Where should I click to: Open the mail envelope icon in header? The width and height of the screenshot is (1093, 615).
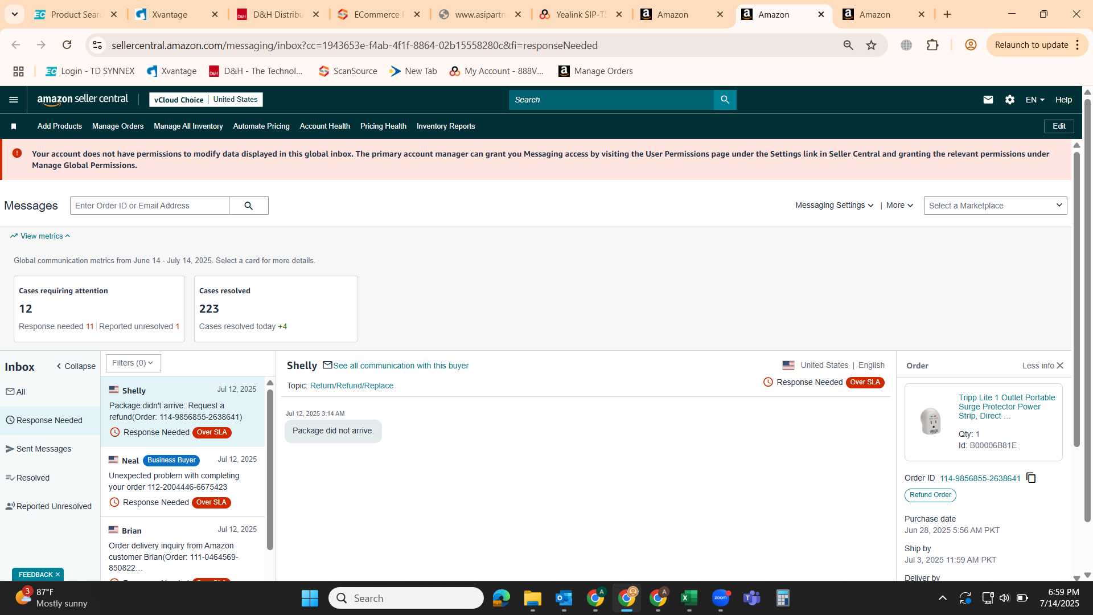pos(988,100)
